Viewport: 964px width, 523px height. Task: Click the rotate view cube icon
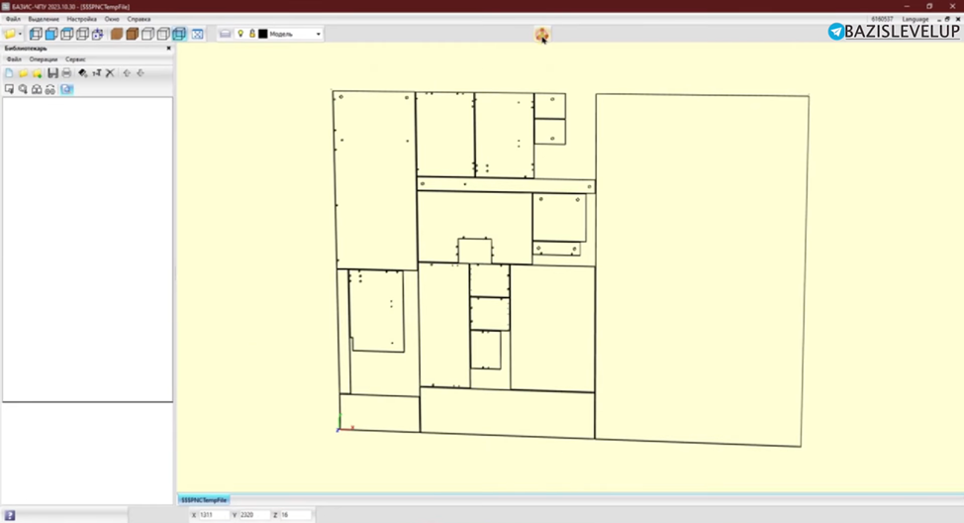click(x=98, y=34)
